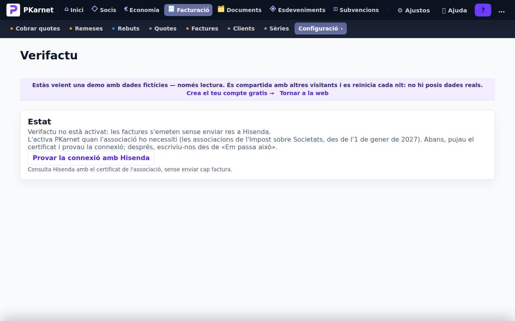This screenshot has width=515, height=321.
Task: Open the Subvencions section
Action: coord(356,10)
